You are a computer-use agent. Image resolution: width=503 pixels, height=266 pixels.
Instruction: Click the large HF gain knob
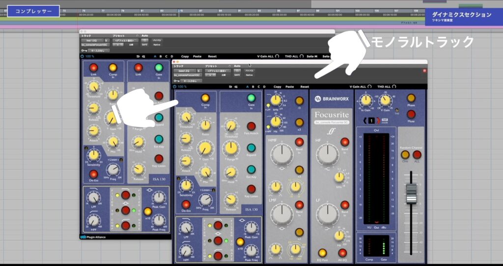click(327, 154)
